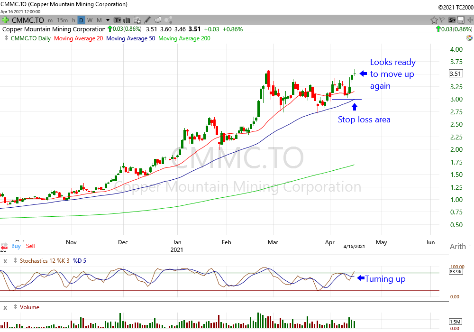
Task: Click the Jan 2021 label on time axis
Action: pyautogui.click(x=177, y=246)
